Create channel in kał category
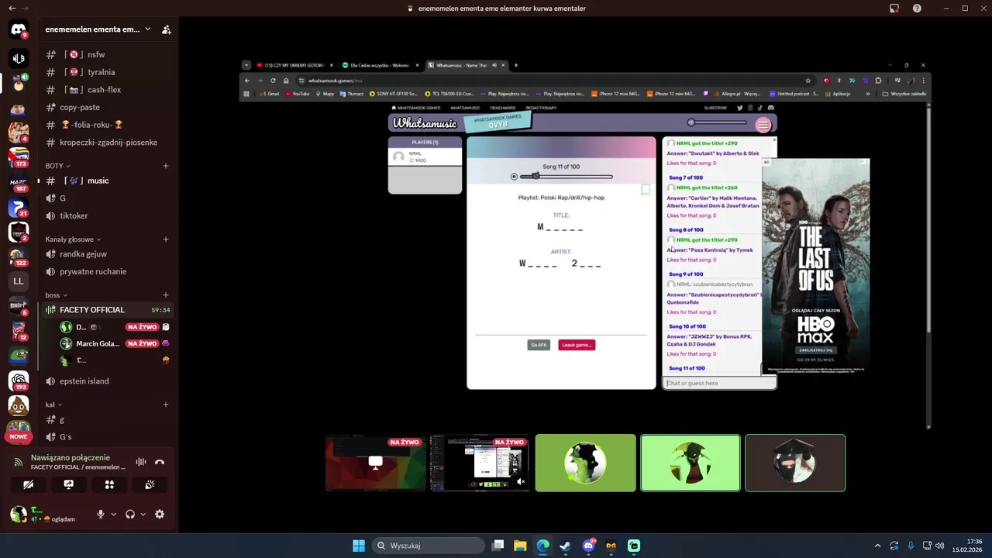Image resolution: width=992 pixels, height=558 pixels. pos(166,405)
